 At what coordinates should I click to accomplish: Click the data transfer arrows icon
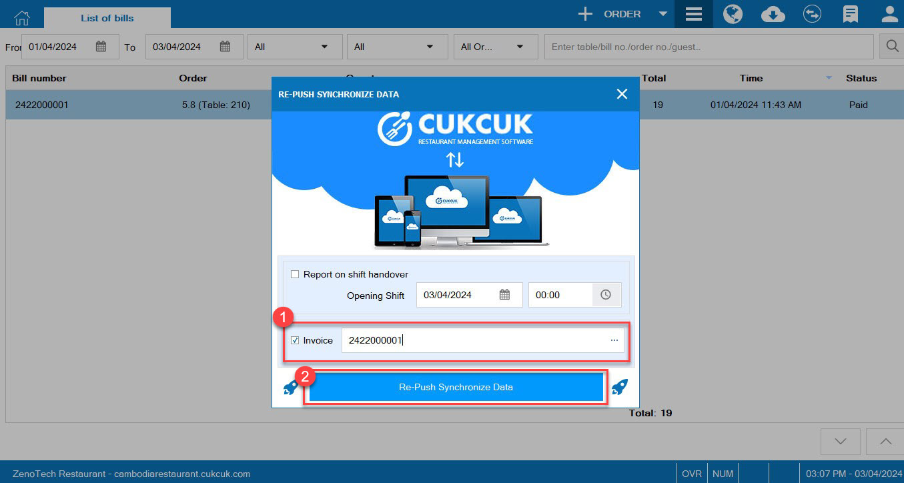pos(812,13)
